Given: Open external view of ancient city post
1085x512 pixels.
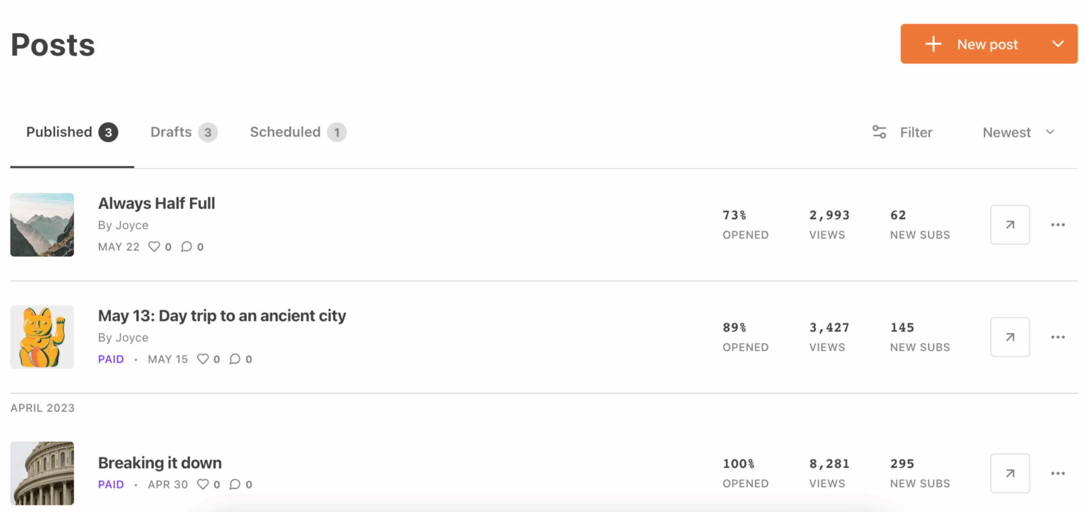Looking at the screenshot, I should point(1010,337).
